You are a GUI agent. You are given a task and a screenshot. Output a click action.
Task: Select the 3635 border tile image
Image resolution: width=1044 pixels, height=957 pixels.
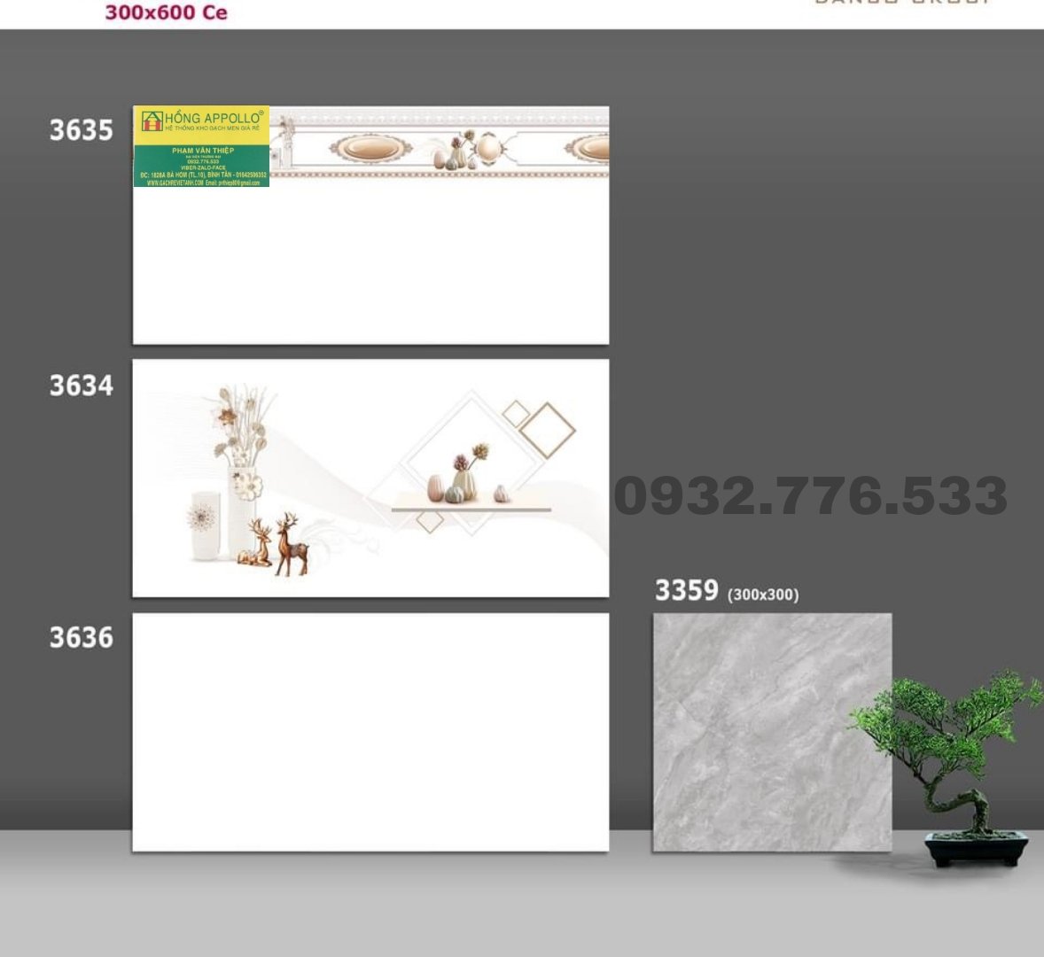pyautogui.click(x=370, y=225)
